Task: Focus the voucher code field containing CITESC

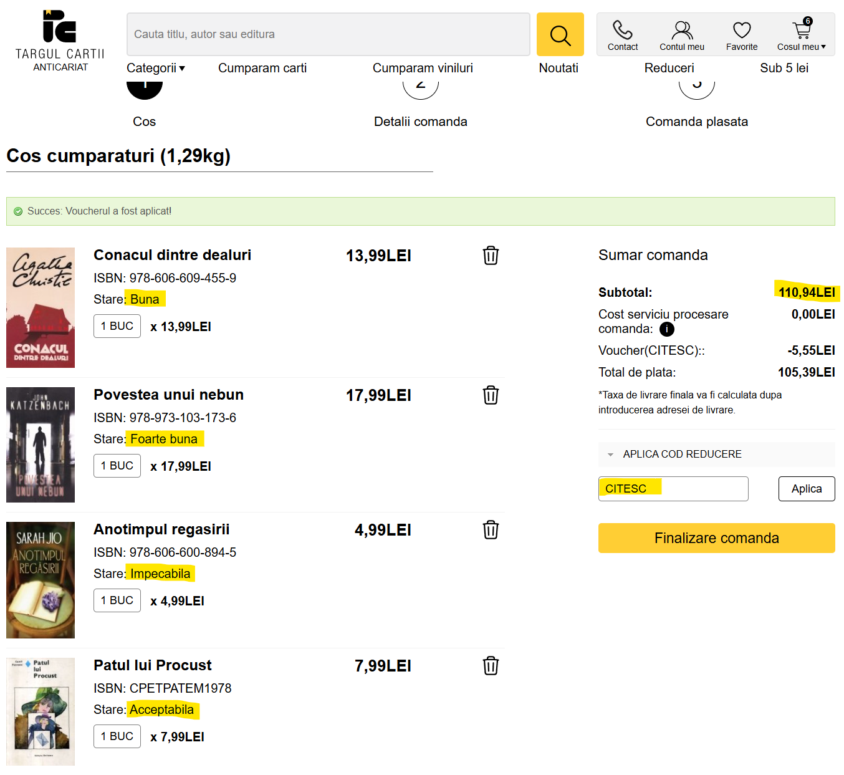Action: point(673,489)
